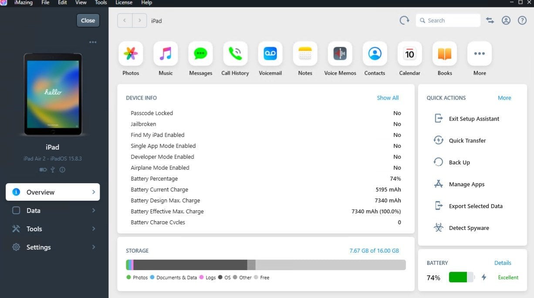Viewport: 534px width, 298px height.
Task: Click the Export Selected Data icon
Action: pos(439,206)
